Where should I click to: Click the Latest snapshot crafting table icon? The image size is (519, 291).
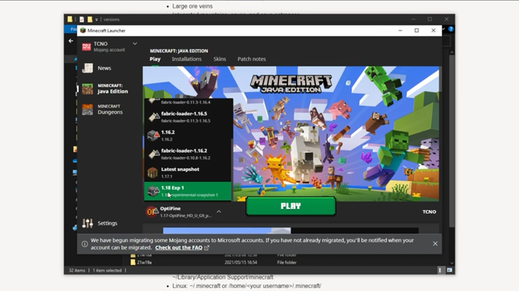[x=153, y=172]
